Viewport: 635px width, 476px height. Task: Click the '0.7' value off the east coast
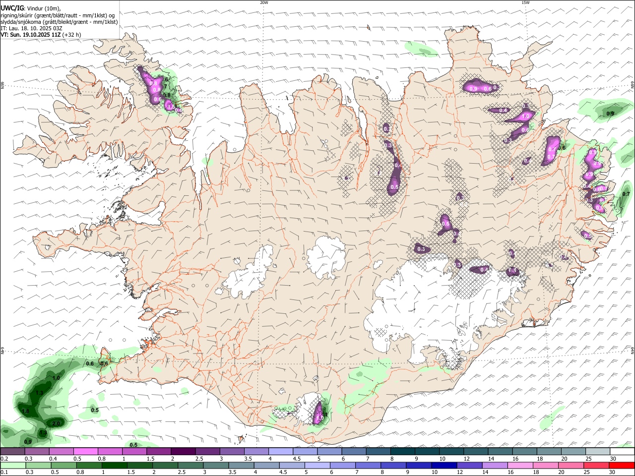626,194
